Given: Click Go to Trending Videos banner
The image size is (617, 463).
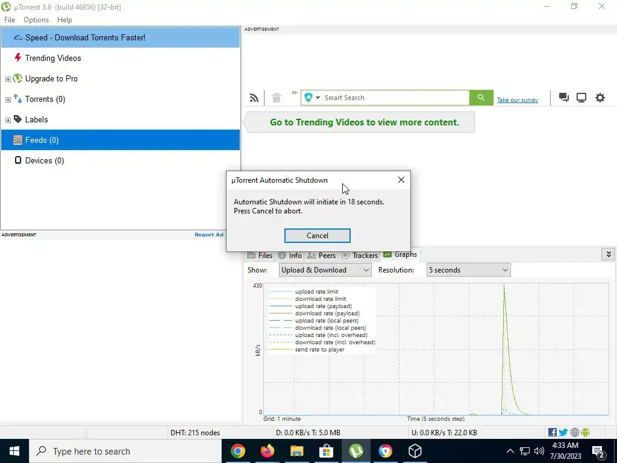Looking at the screenshot, I should point(359,122).
